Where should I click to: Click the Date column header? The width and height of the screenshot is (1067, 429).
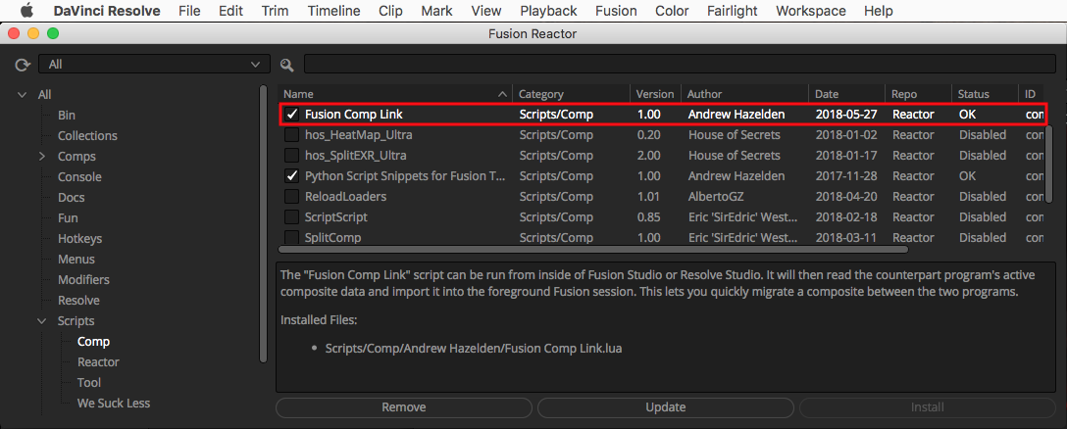(x=846, y=94)
